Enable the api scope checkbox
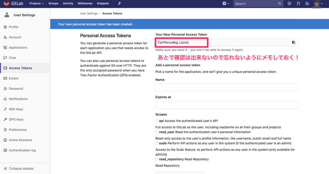 tap(157, 121)
